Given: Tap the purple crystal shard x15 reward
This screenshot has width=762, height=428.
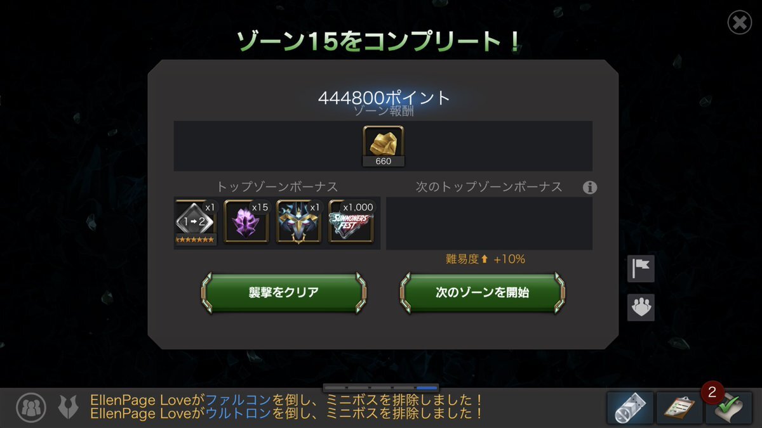Looking at the screenshot, I should (x=246, y=221).
